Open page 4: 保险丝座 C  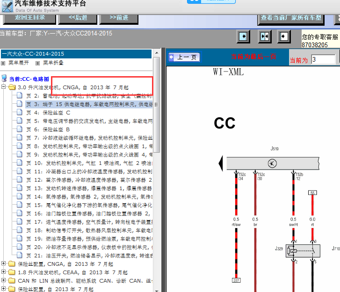click(48, 113)
